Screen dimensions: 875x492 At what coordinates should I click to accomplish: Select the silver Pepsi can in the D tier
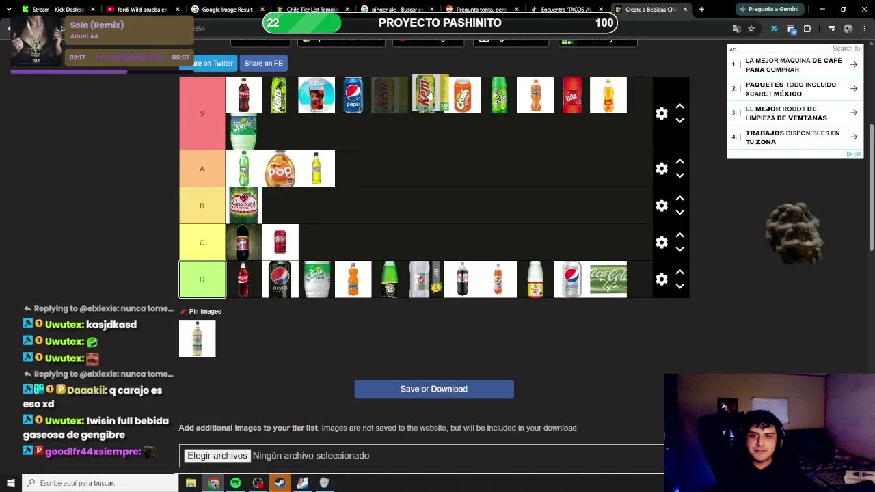[x=572, y=279]
